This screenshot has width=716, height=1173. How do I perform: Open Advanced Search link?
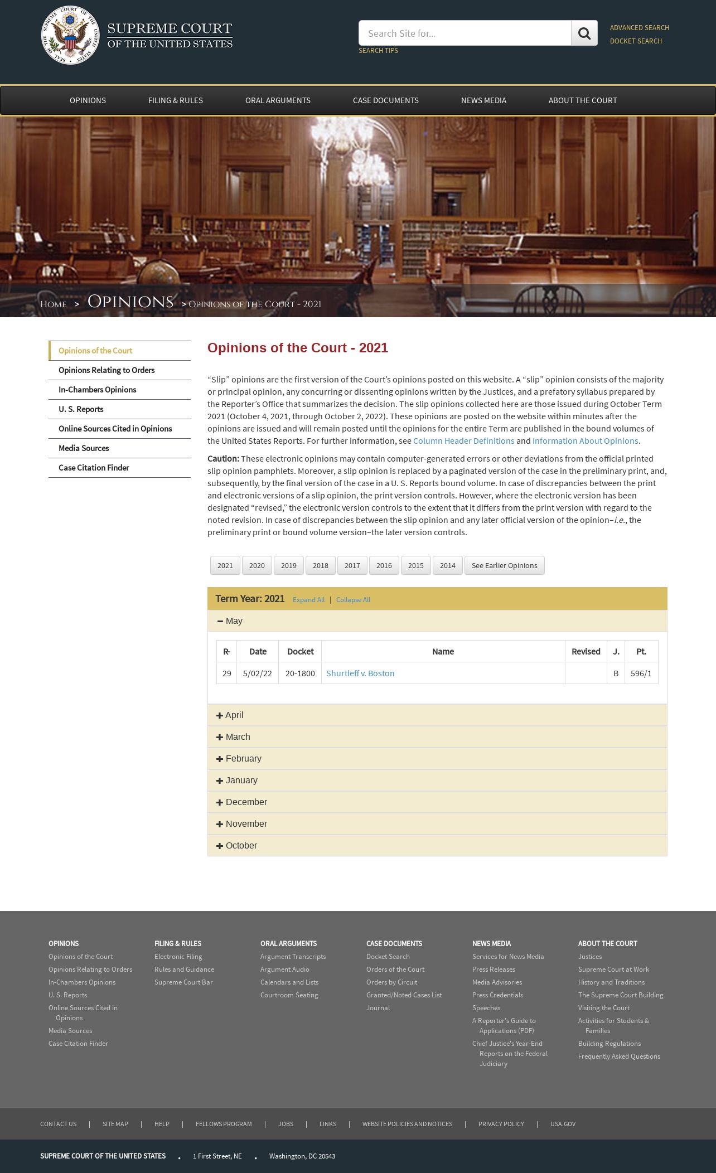click(x=640, y=27)
